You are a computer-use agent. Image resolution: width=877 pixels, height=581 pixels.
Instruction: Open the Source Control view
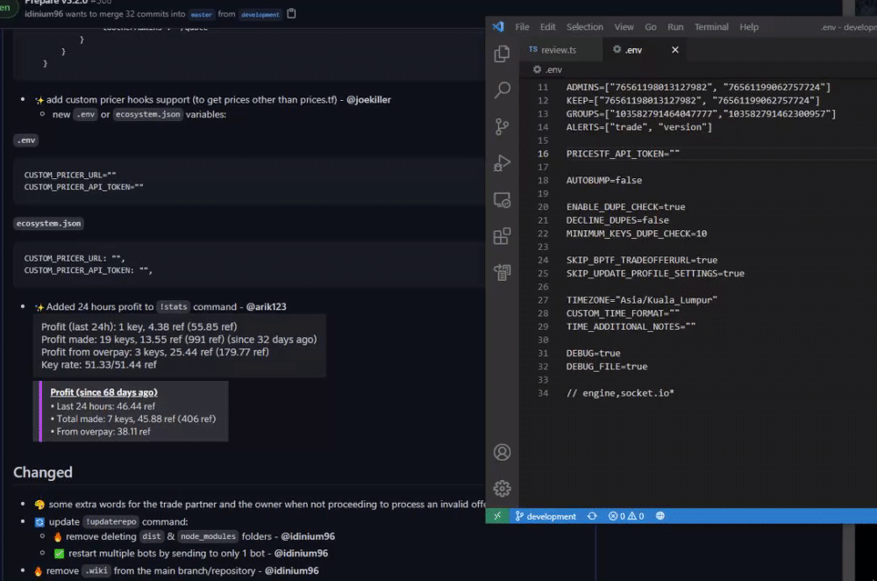point(502,126)
